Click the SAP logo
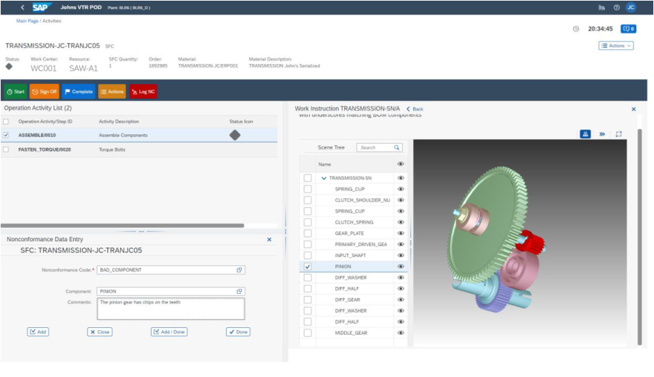Viewport: 654px width, 377px height. (x=41, y=7)
